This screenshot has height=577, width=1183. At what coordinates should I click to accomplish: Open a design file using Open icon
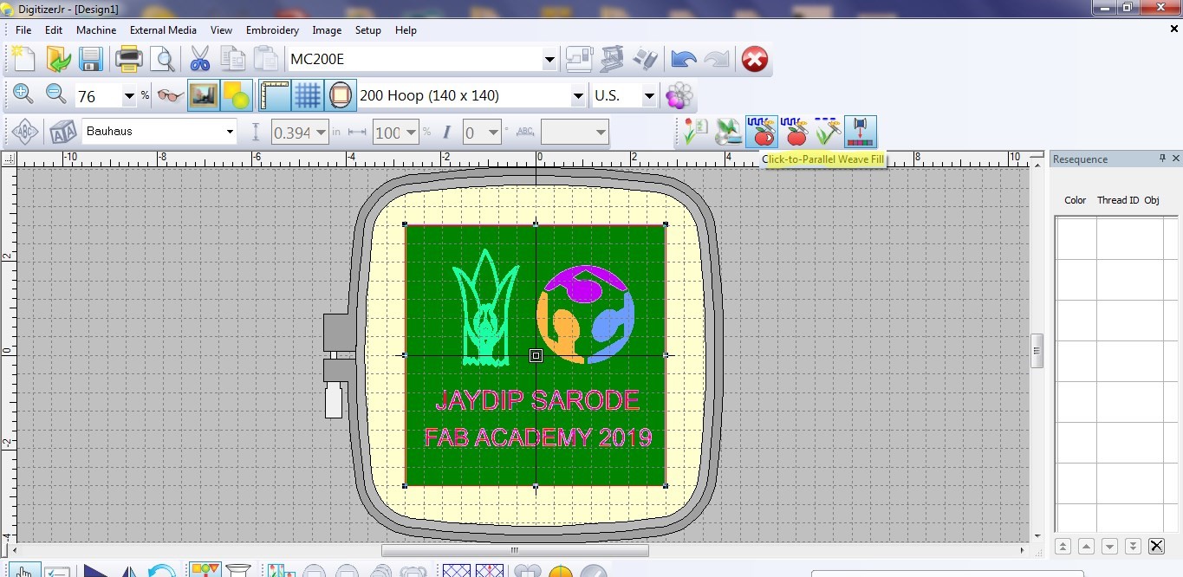pyautogui.click(x=58, y=60)
